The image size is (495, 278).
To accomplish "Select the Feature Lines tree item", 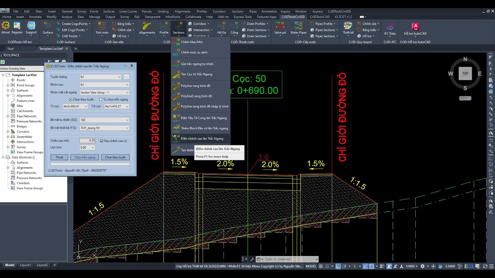I will point(26,100).
